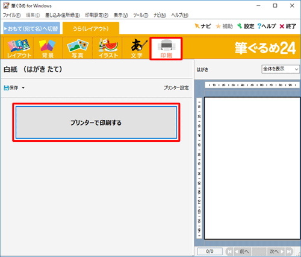Click 前へ previous page button
The width and height of the screenshot is (301, 257).
pyautogui.click(x=243, y=252)
